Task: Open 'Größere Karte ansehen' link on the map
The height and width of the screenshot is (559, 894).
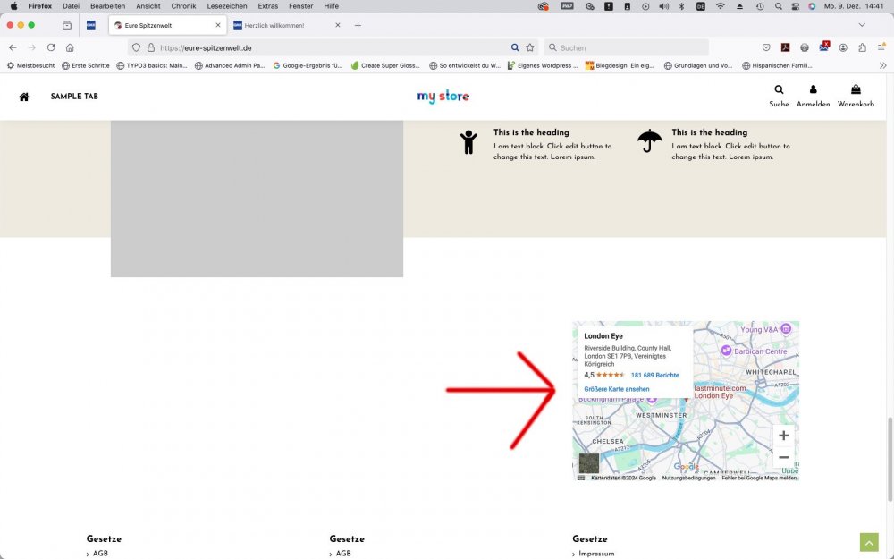Action: pos(616,389)
